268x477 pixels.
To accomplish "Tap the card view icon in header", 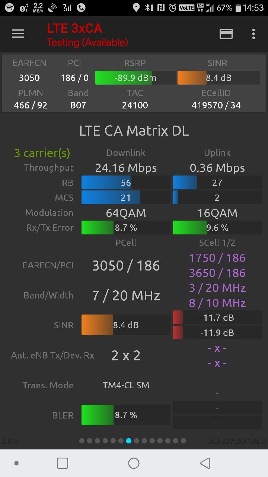I will pos(226,34).
